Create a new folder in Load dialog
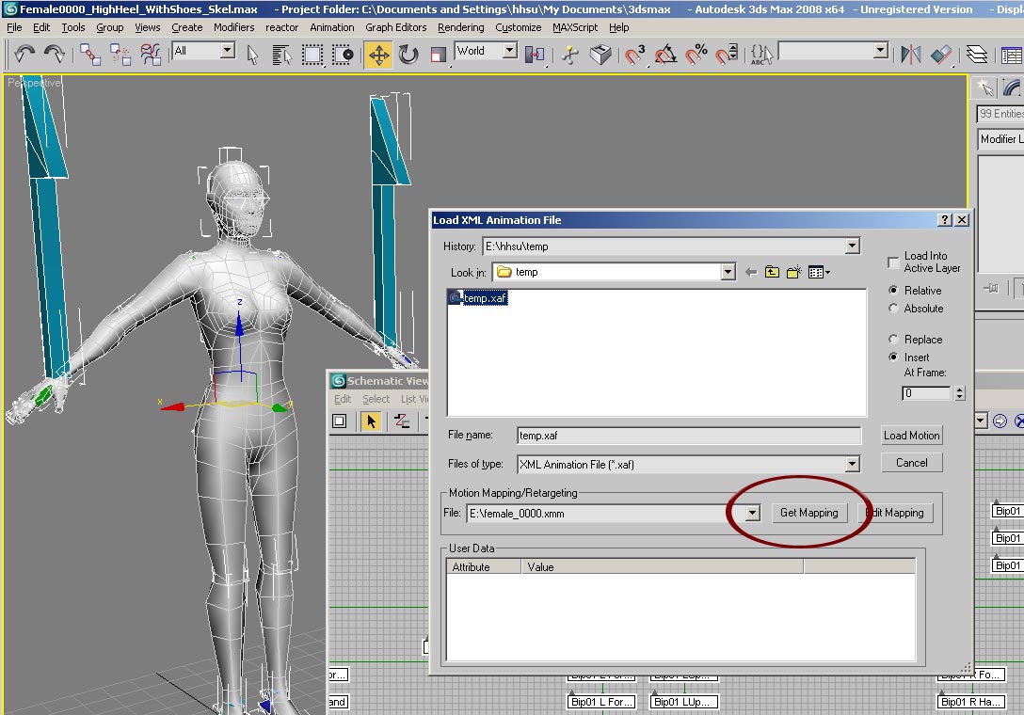 point(793,272)
